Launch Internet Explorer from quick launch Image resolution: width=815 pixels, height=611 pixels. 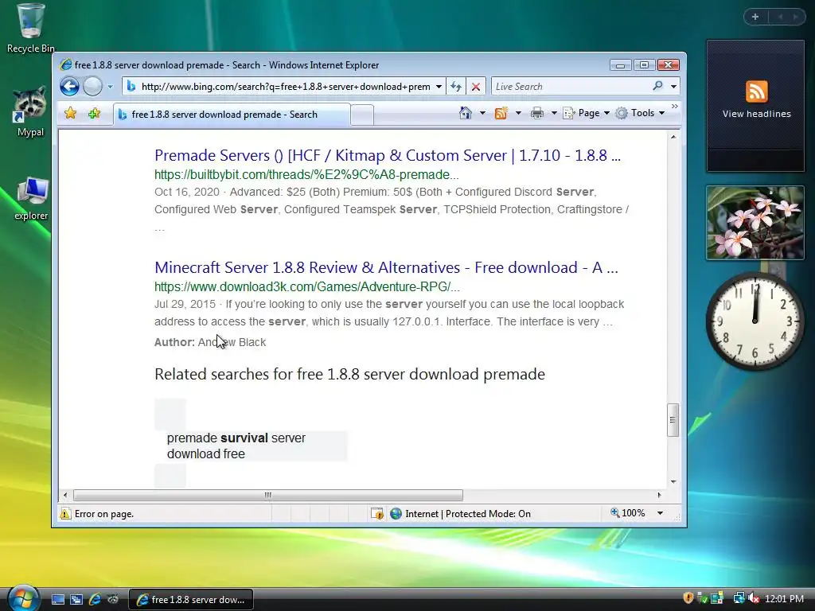[x=95, y=600]
